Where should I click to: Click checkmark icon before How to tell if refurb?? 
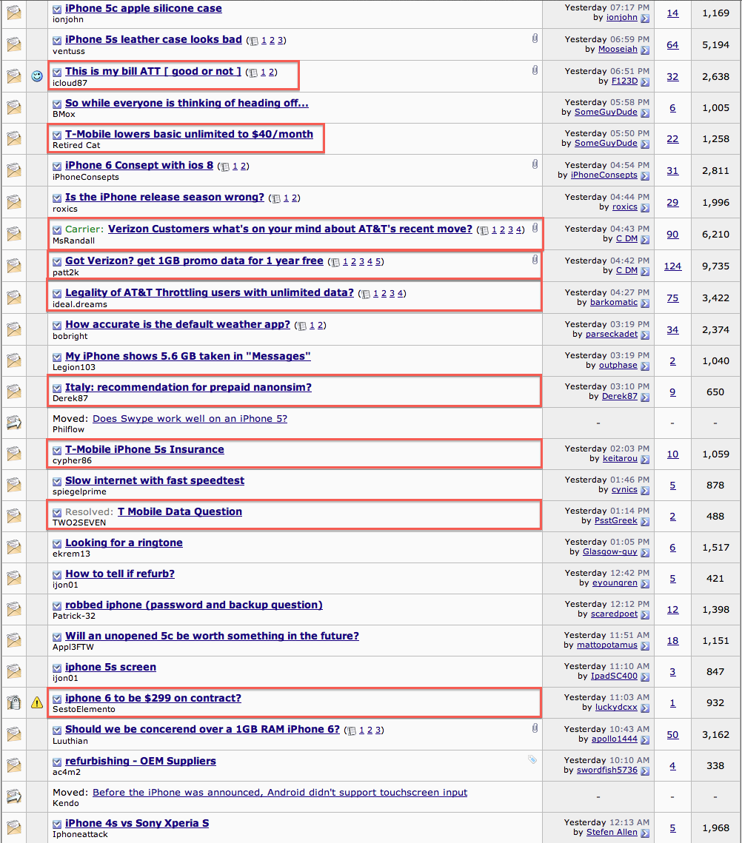pyautogui.click(x=57, y=575)
